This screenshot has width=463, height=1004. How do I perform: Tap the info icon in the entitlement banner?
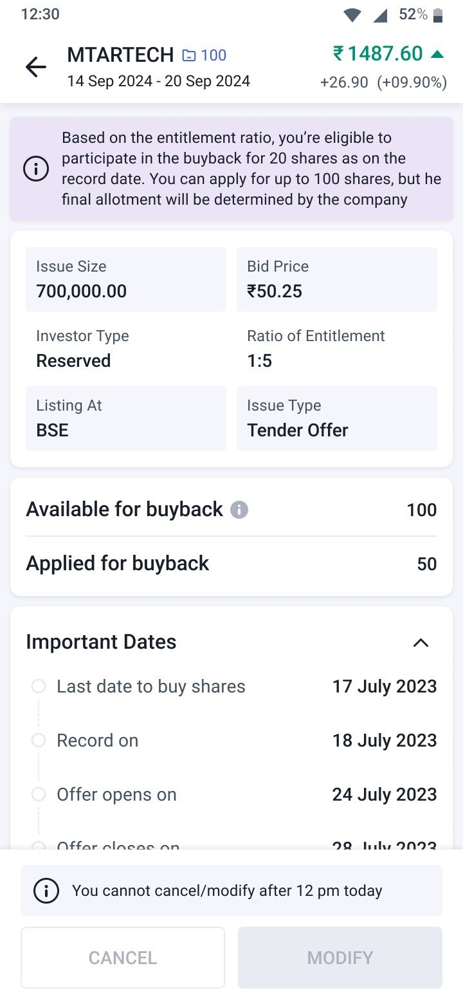[x=36, y=169]
